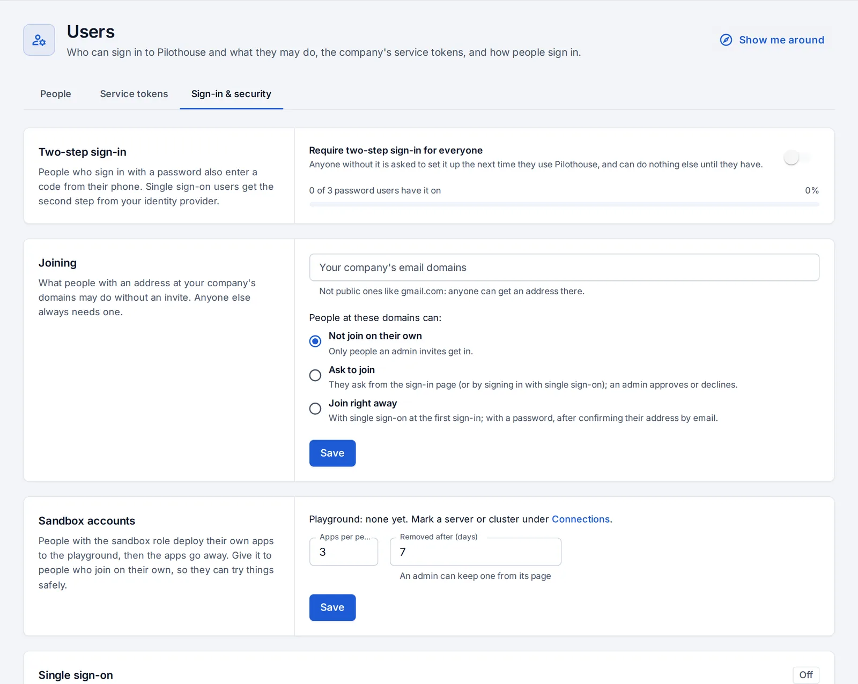The height and width of the screenshot is (684, 858).
Task: Click the Joining section heading
Action: pyautogui.click(x=57, y=263)
